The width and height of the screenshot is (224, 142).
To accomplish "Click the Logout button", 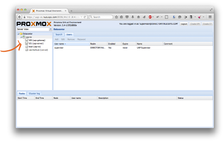I will 184,24.
